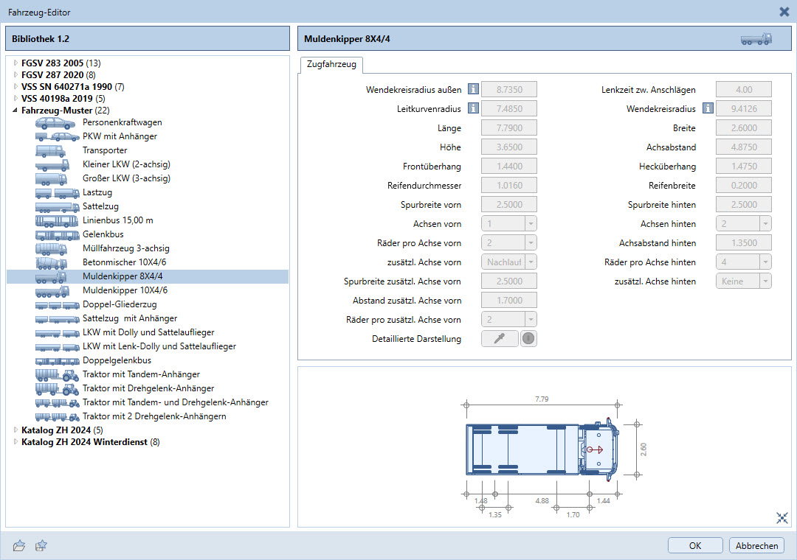Click info icon next to Leitkurvenradius
The image size is (797, 560).
[x=473, y=109]
